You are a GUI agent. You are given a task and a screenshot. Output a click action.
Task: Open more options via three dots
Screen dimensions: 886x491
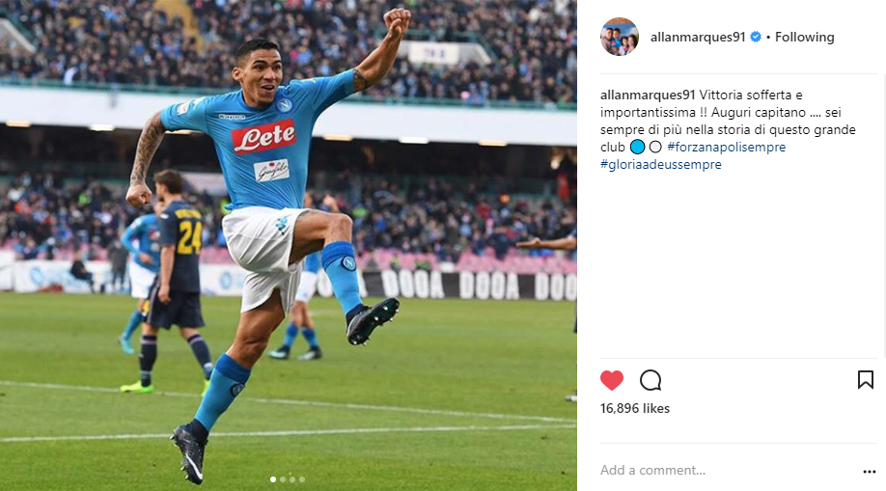click(869, 471)
